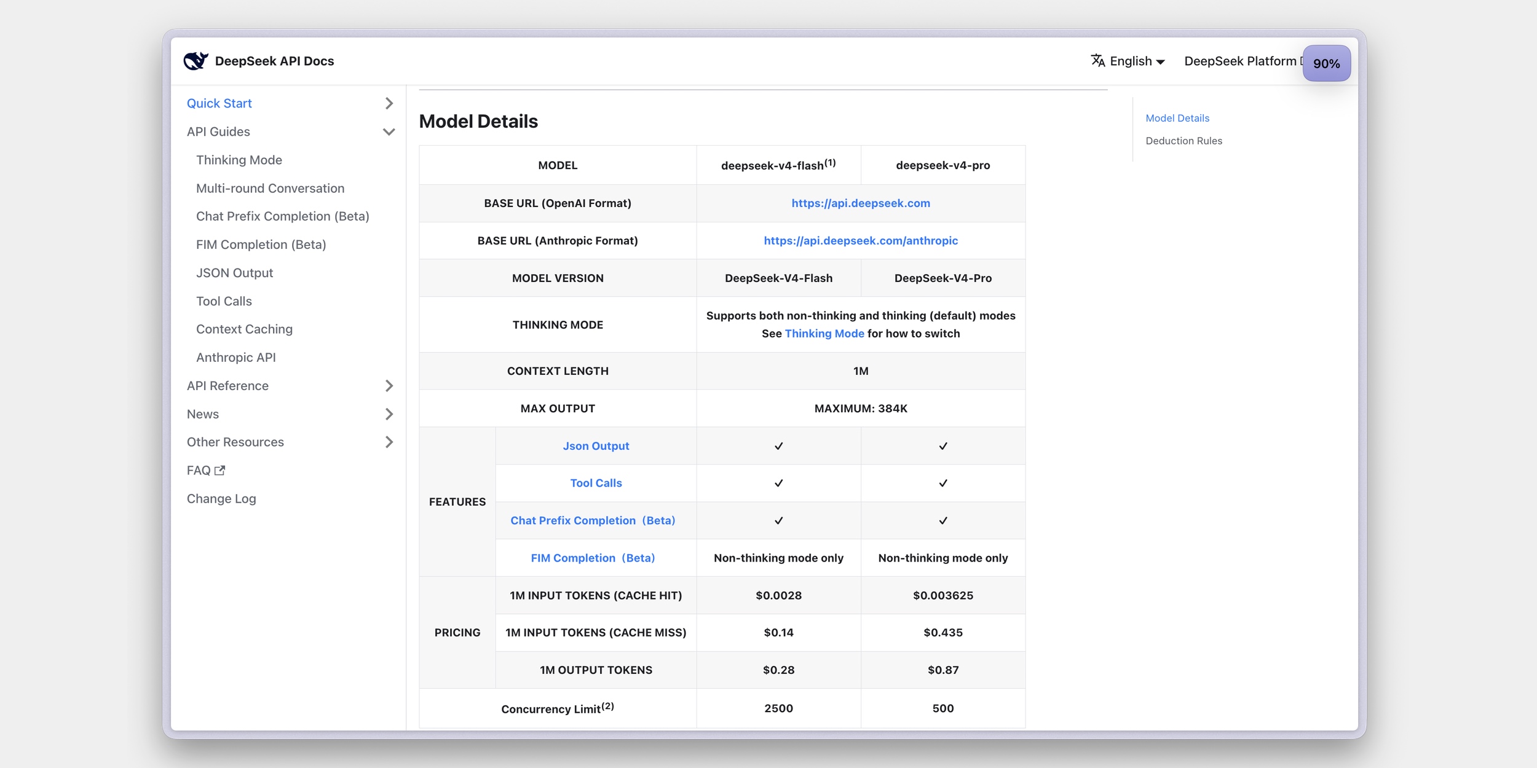Select JSON Output in sidebar
The image size is (1537, 768).
pos(234,273)
